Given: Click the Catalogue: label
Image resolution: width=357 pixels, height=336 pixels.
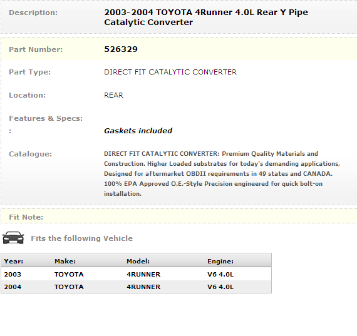Looking at the screenshot, I should pyautogui.click(x=31, y=155).
